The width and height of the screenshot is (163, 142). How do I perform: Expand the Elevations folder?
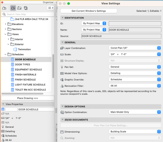click(x=6, y=24)
